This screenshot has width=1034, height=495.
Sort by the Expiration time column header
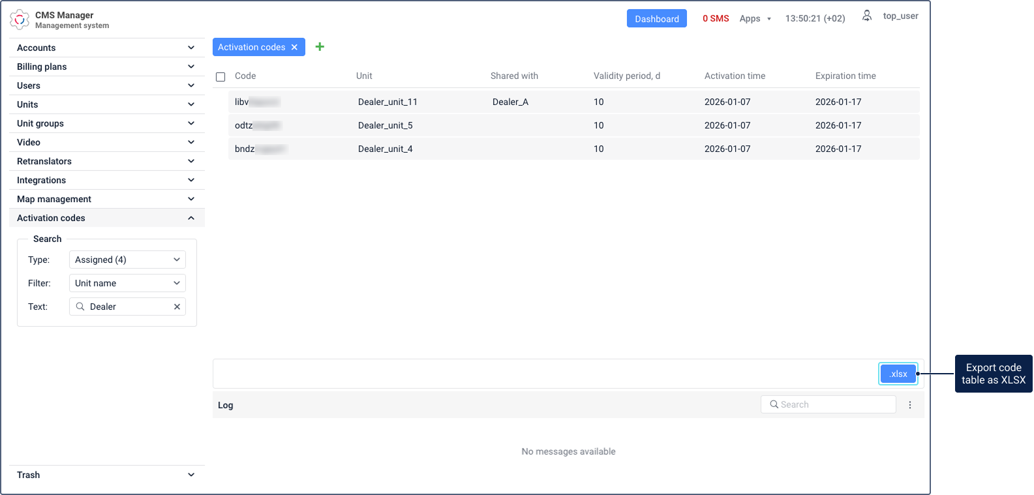[x=845, y=76]
